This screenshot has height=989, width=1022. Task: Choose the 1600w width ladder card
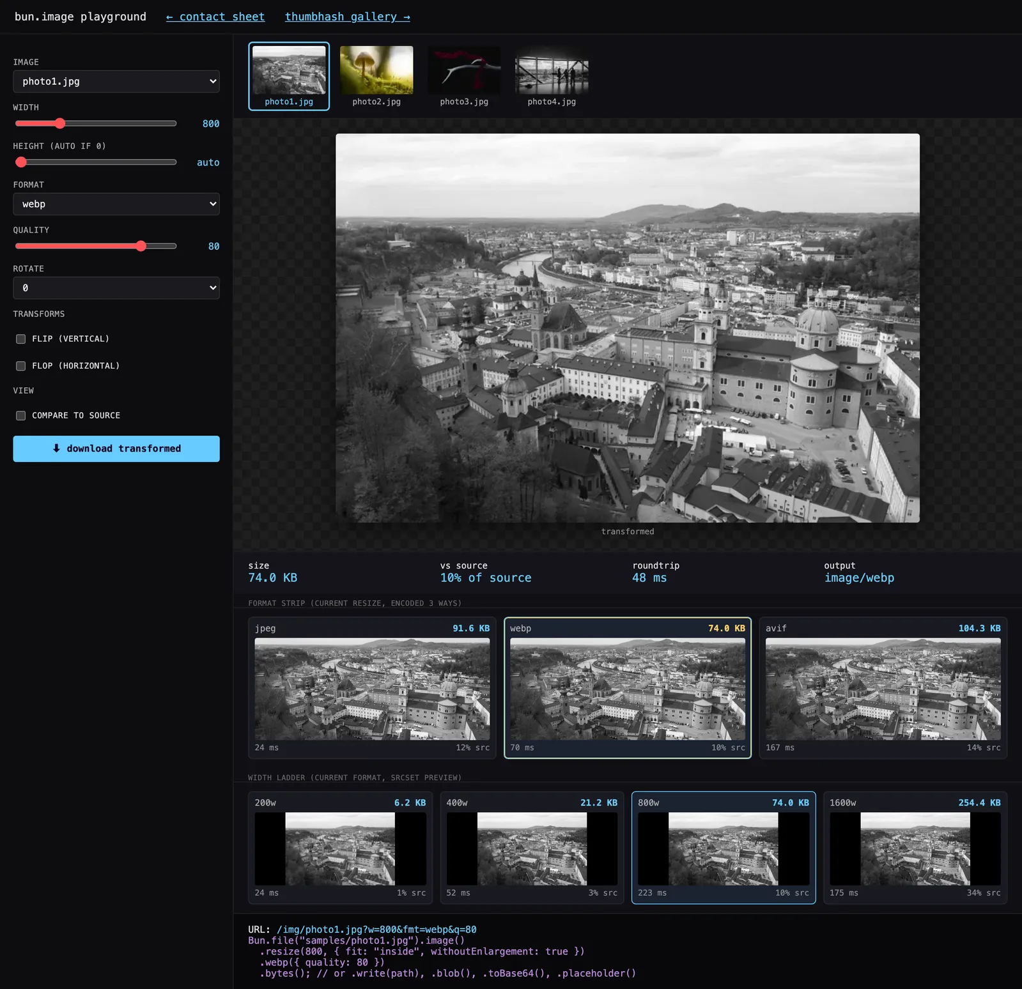915,848
